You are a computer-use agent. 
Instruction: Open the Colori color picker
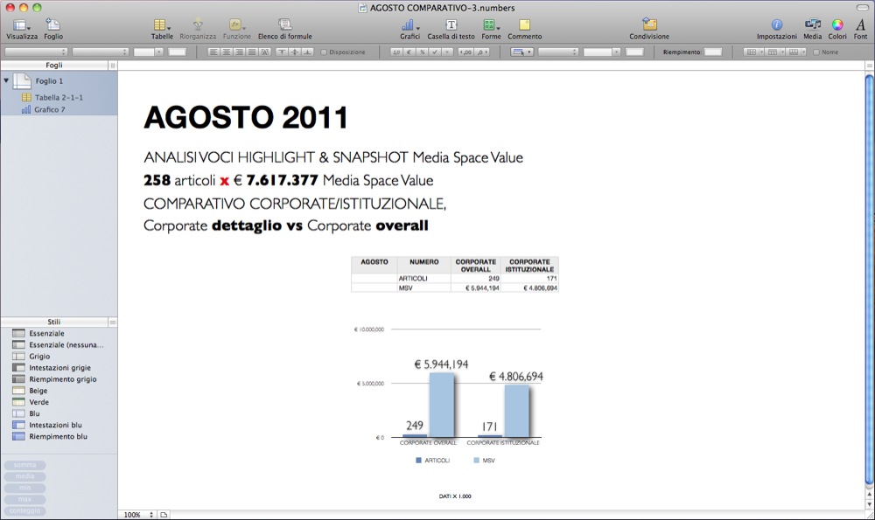(x=837, y=25)
